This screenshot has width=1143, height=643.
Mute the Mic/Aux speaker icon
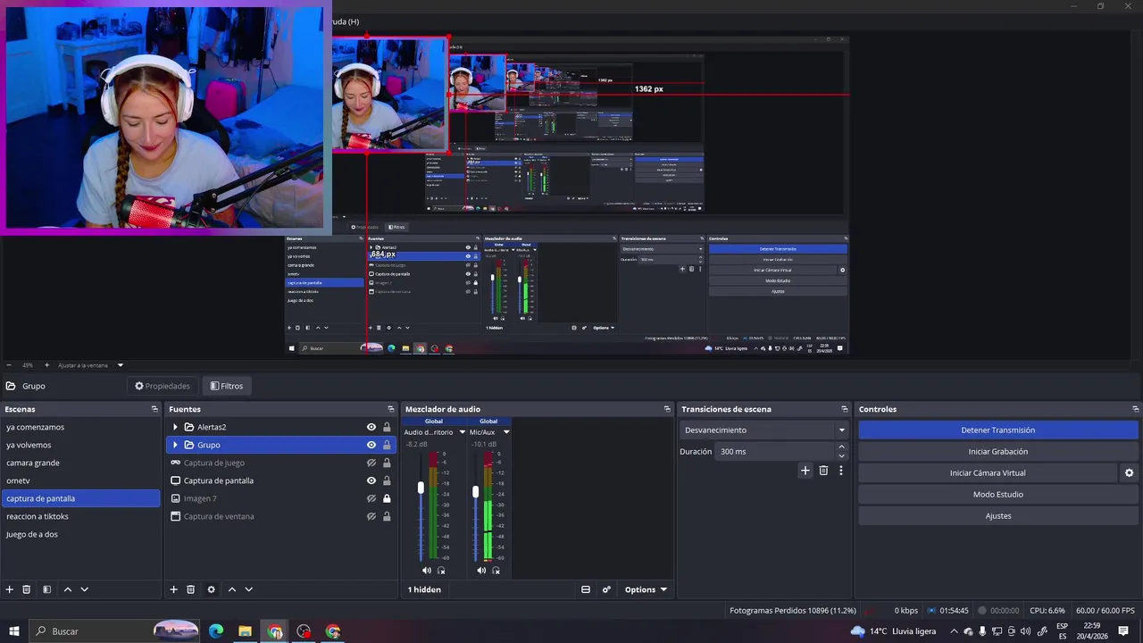click(481, 571)
